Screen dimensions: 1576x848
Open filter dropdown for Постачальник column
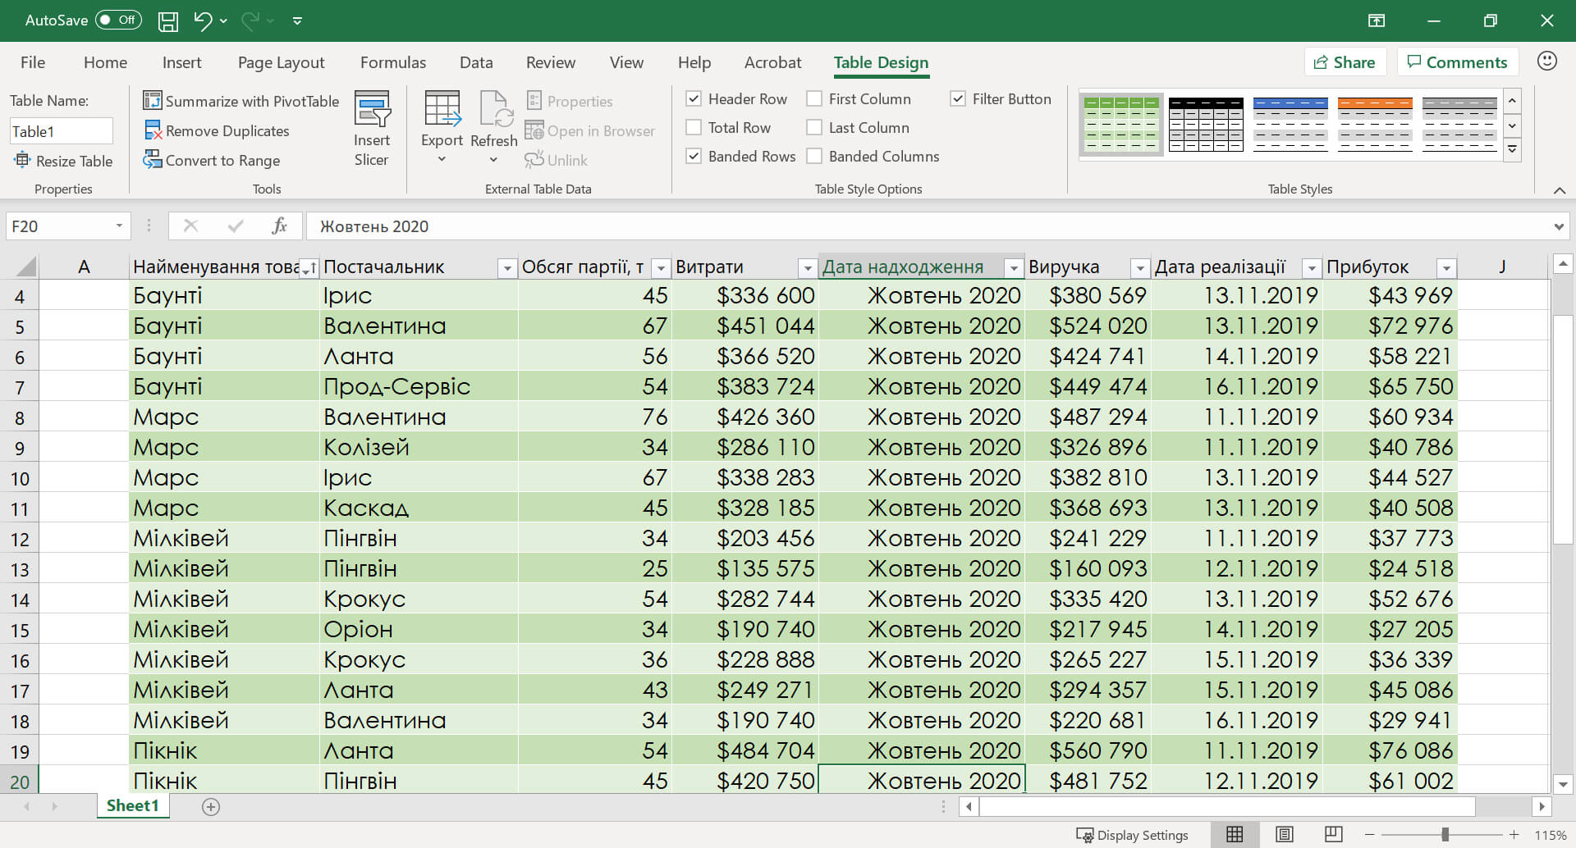click(507, 268)
